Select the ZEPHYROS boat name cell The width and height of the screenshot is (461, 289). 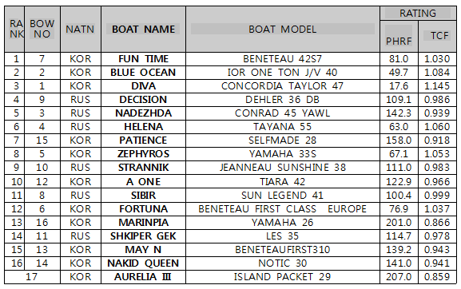(x=143, y=154)
